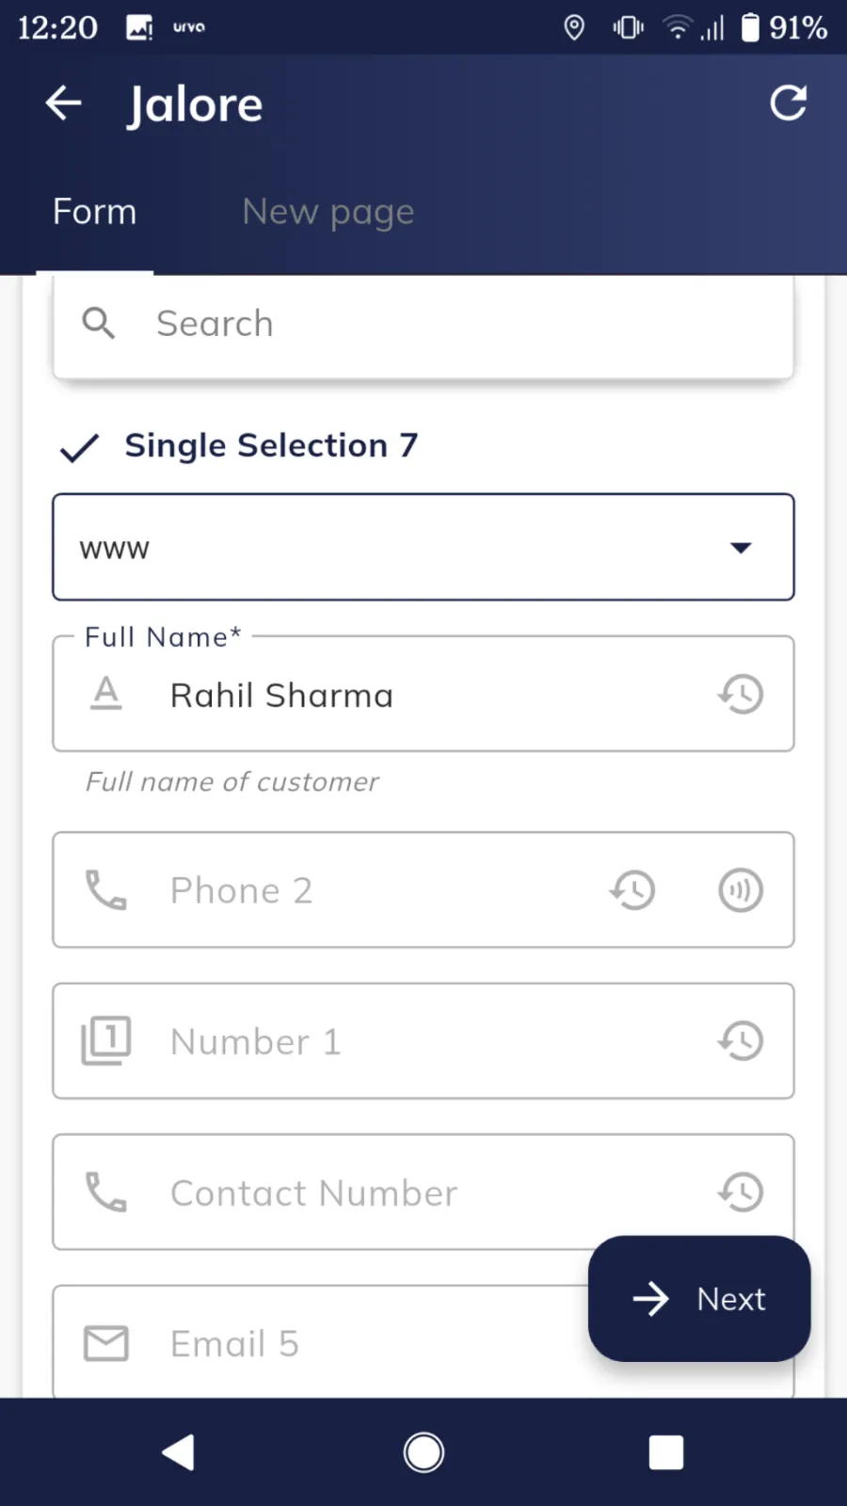
Task: Select the Form tab
Action: tap(94, 213)
